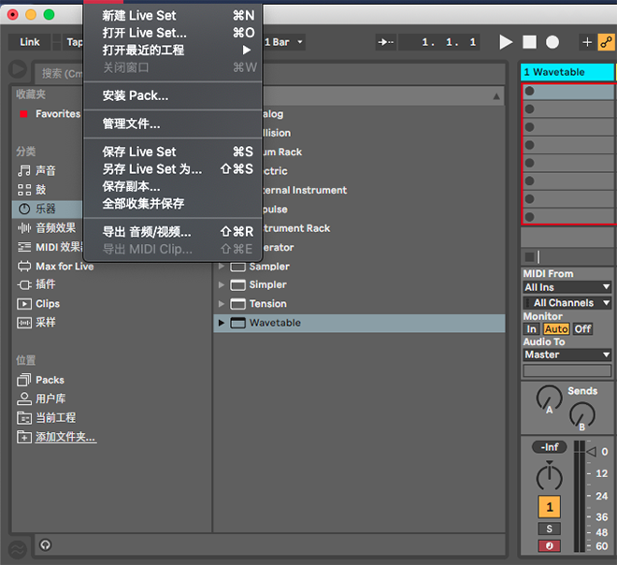The width and height of the screenshot is (617, 565).
Task: Open the Packs location in browser
Action: pos(50,380)
